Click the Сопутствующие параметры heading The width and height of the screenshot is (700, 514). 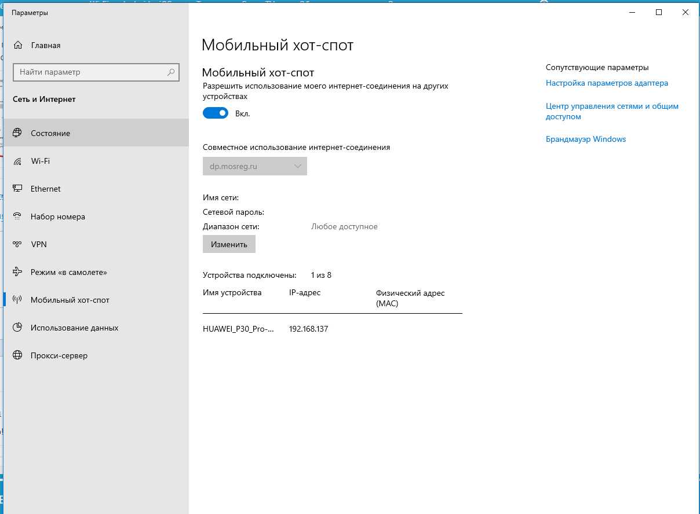pos(597,68)
